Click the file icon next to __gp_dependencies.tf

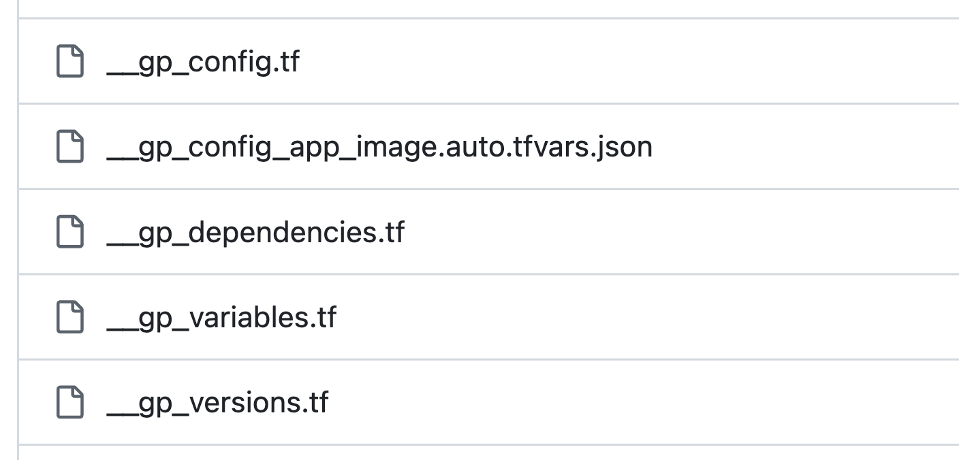coord(70,232)
